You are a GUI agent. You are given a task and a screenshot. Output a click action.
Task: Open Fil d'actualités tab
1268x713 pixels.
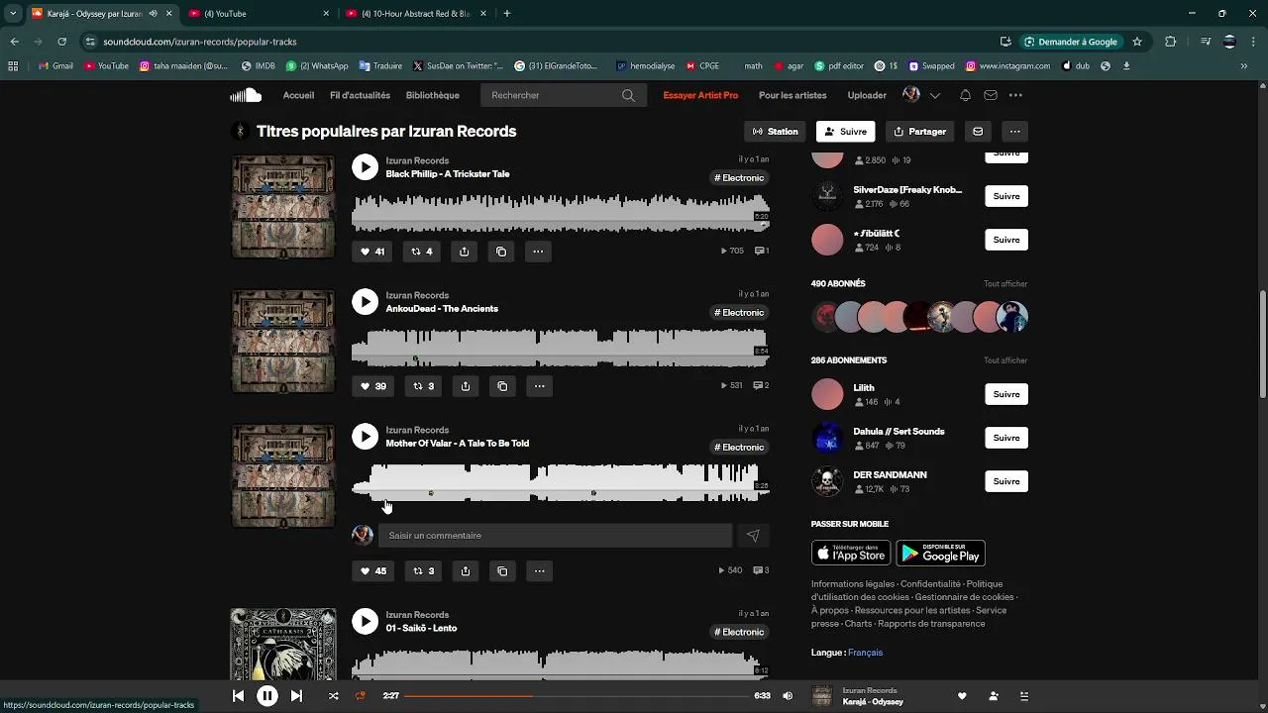360,95
